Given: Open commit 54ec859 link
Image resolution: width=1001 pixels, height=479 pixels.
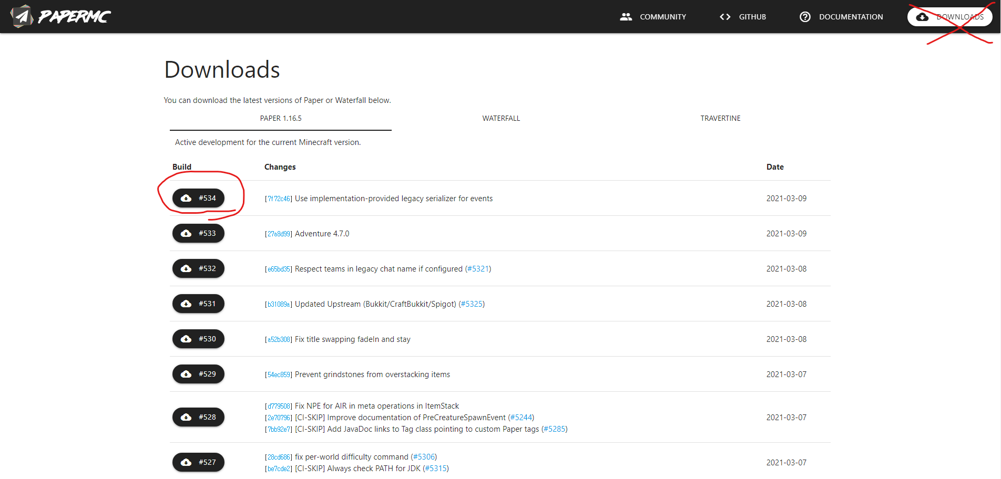Looking at the screenshot, I should 279,375.
